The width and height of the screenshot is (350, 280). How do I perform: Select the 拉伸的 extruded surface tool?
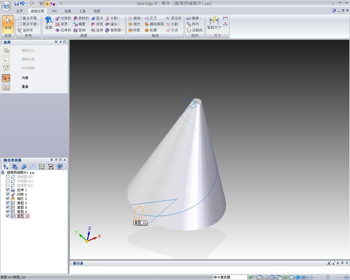[63, 30]
